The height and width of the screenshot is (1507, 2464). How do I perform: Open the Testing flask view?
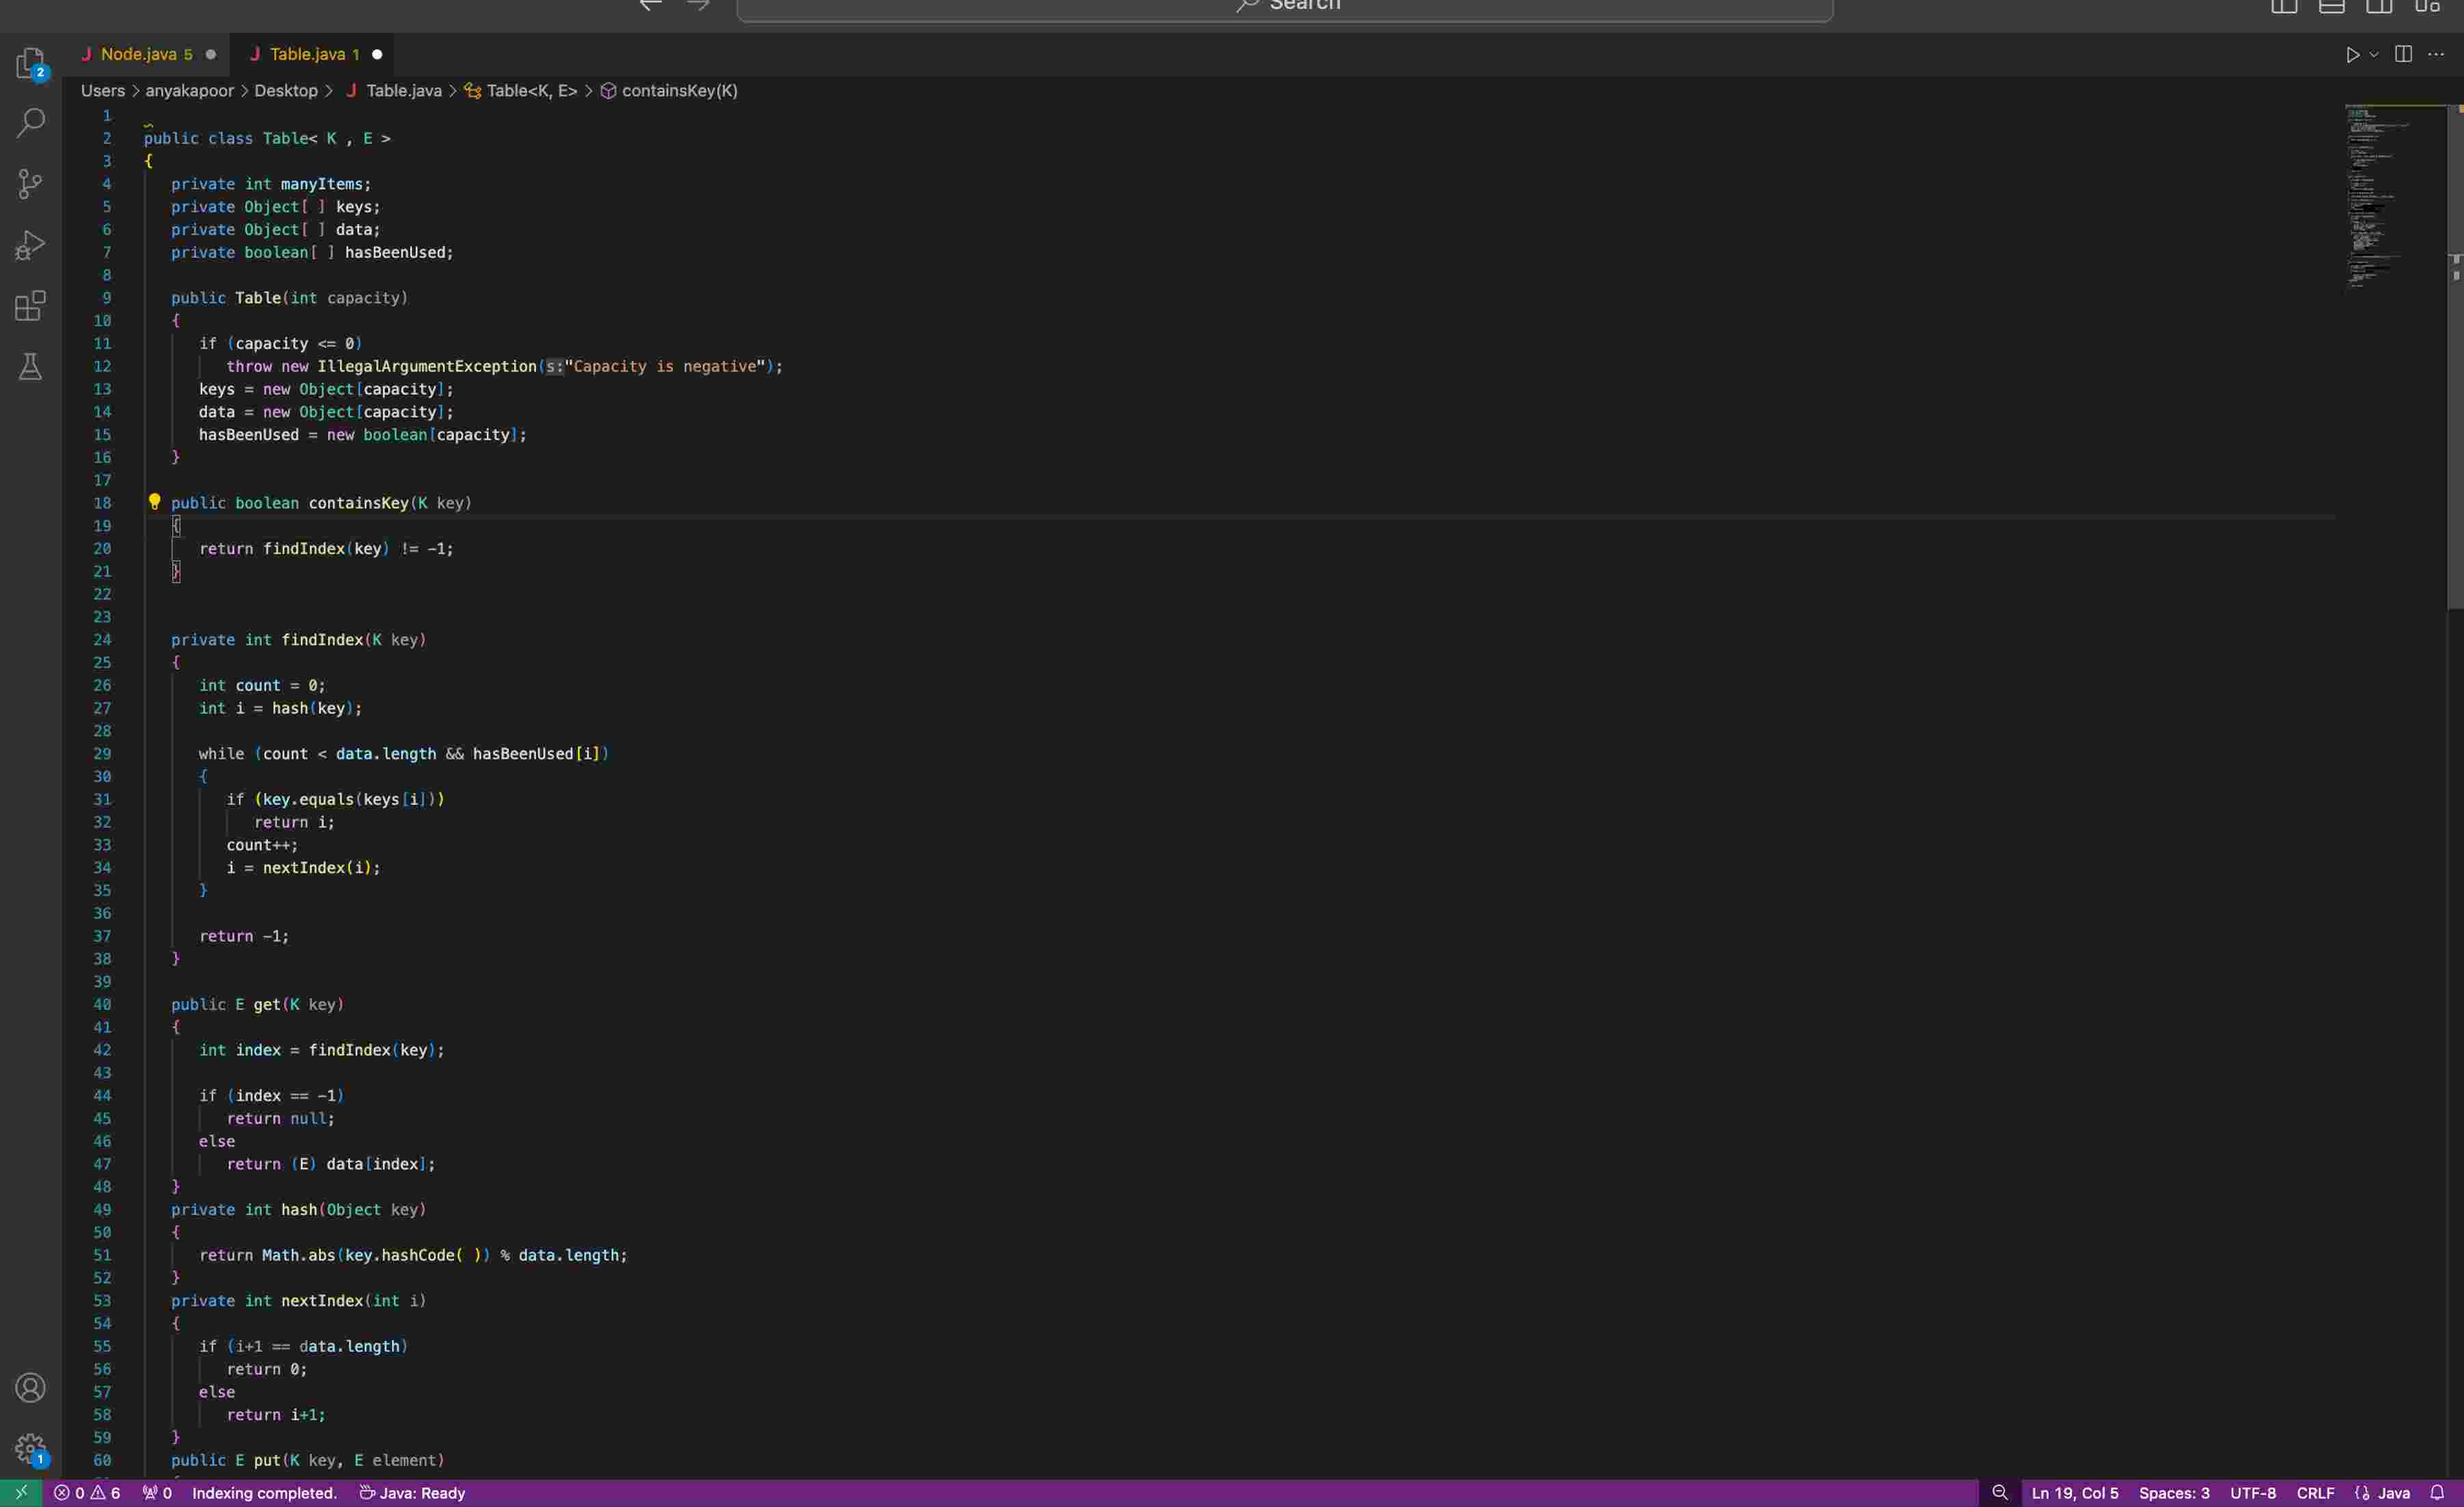[30, 367]
